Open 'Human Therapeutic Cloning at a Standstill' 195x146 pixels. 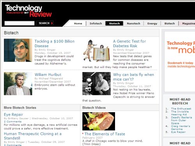(x=33, y=136)
